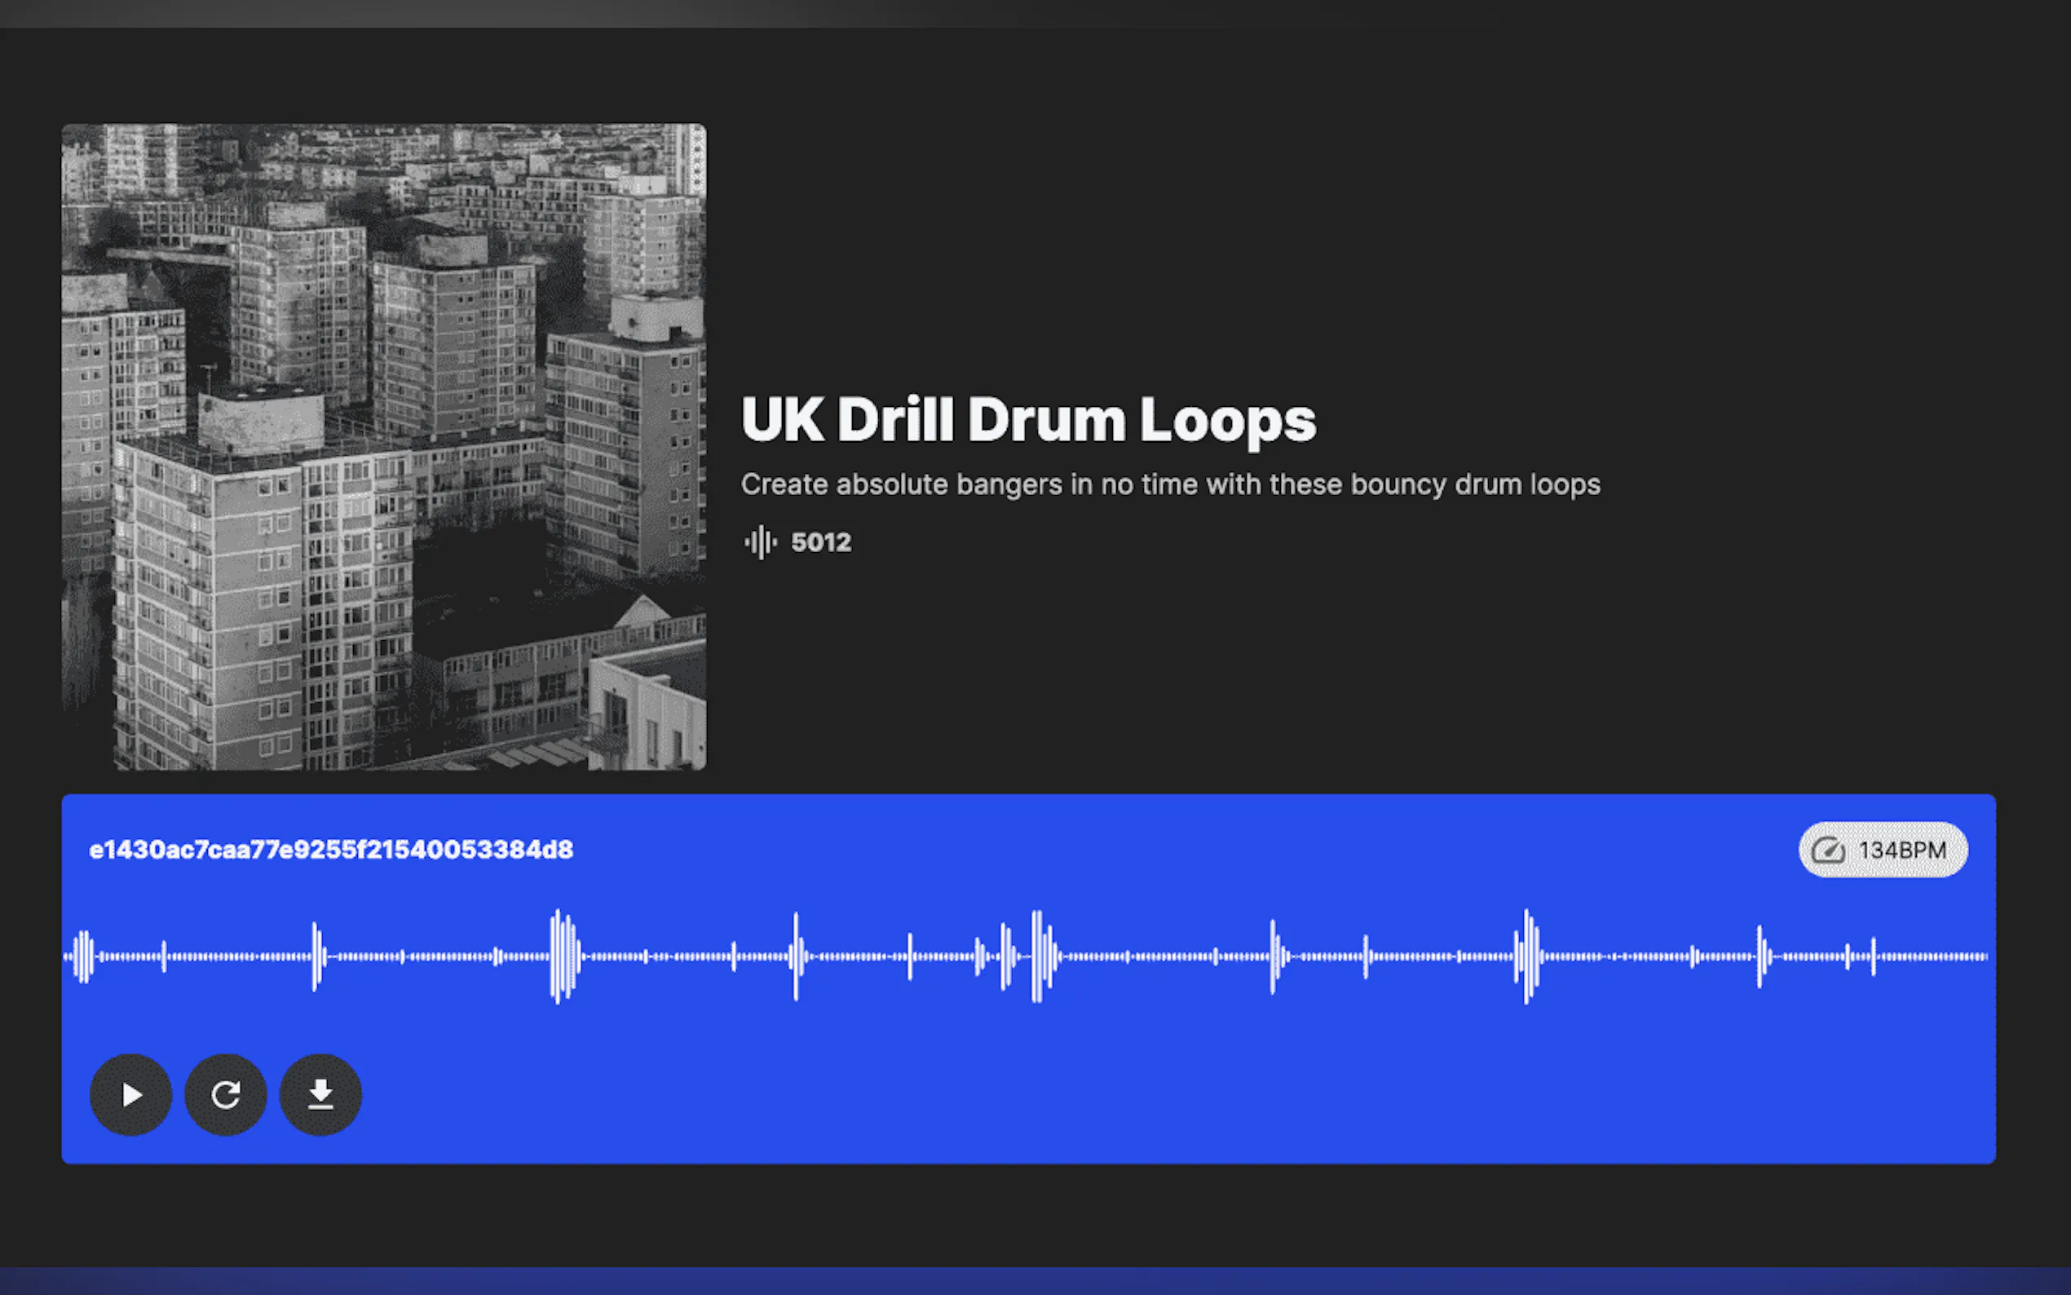Image resolution: width=2071 pixels, height=1295 pixels.
Task: Click the waveform icon beside 5012
Action: (x=761, y=542)
